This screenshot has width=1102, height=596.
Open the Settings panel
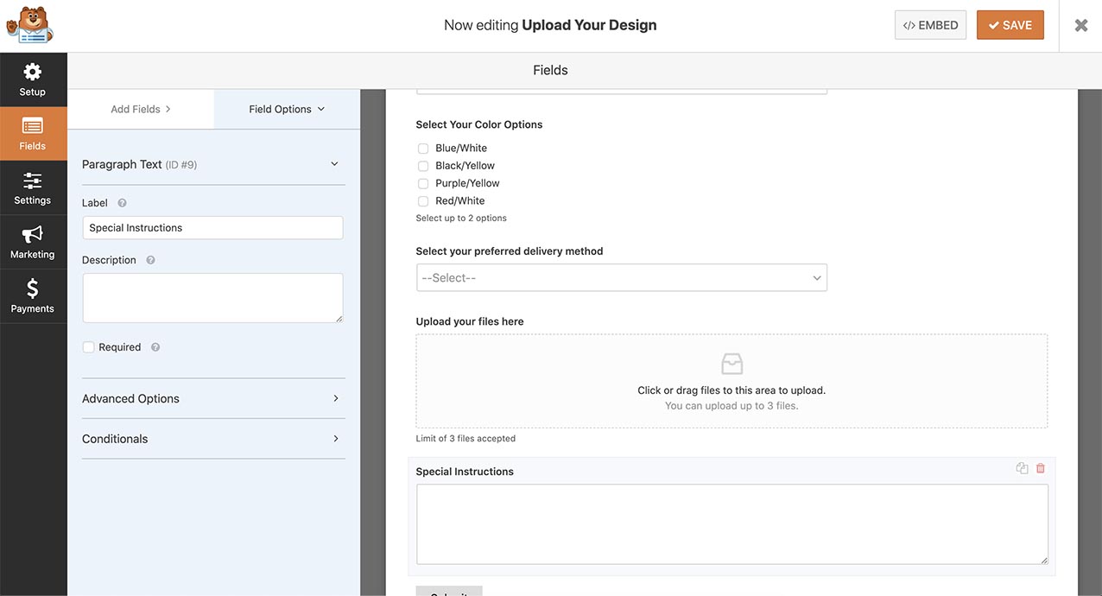32,187
